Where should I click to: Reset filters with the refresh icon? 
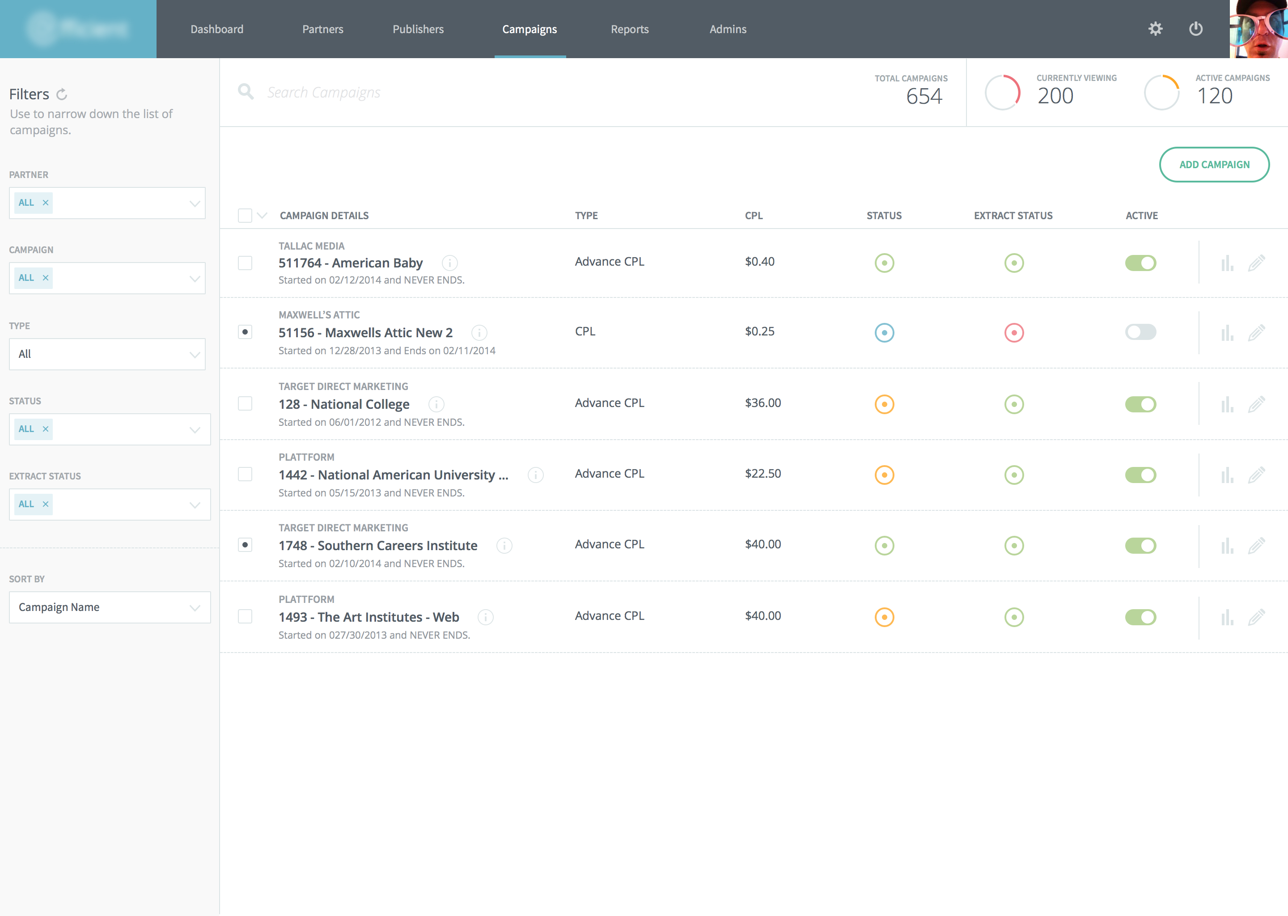tap(62, 94)
